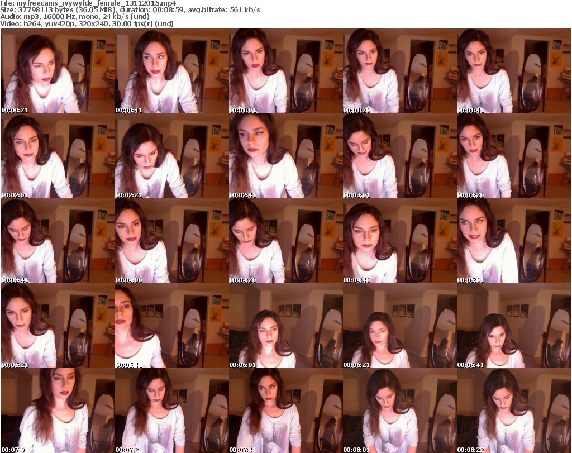572x453 pixels.
Task: Choose the thumbnail frame at 00:06:21
Action: (x=400, y=326)
